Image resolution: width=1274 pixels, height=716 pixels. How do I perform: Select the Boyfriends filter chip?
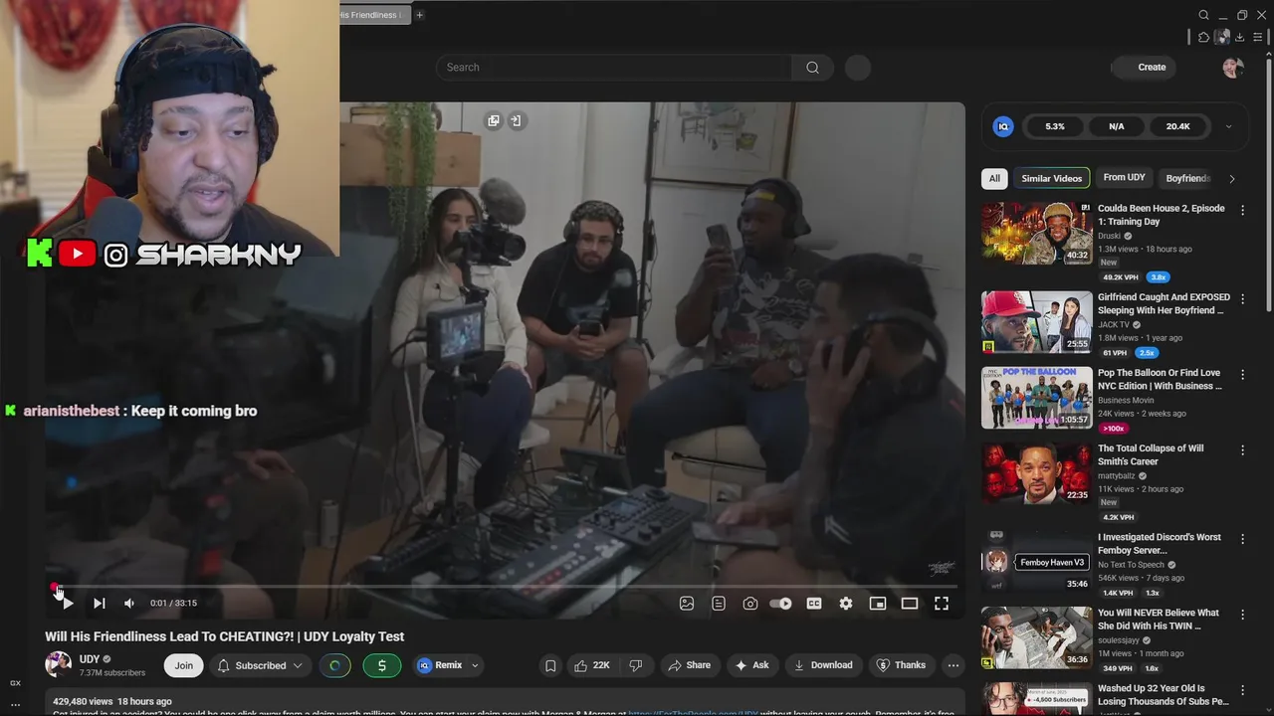tap(1187, 178)
